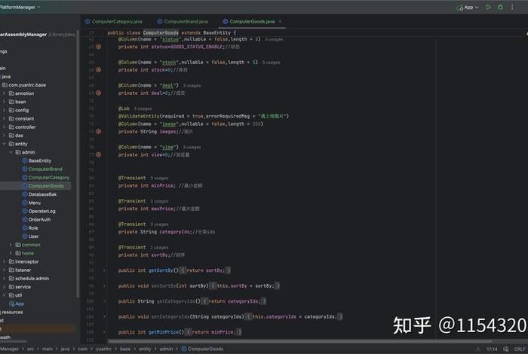Open the DatabaseBak class
The height and width of the screenshot is (354, 528).
39,194
